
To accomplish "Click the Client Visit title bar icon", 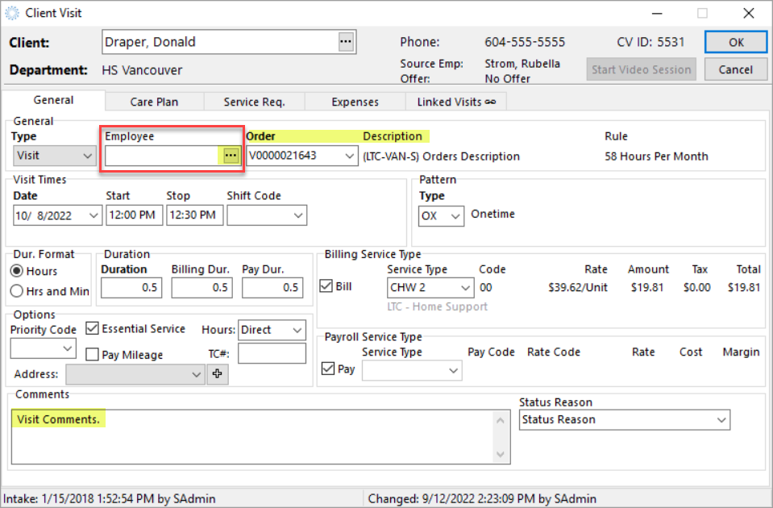I will tap(11, 12).
